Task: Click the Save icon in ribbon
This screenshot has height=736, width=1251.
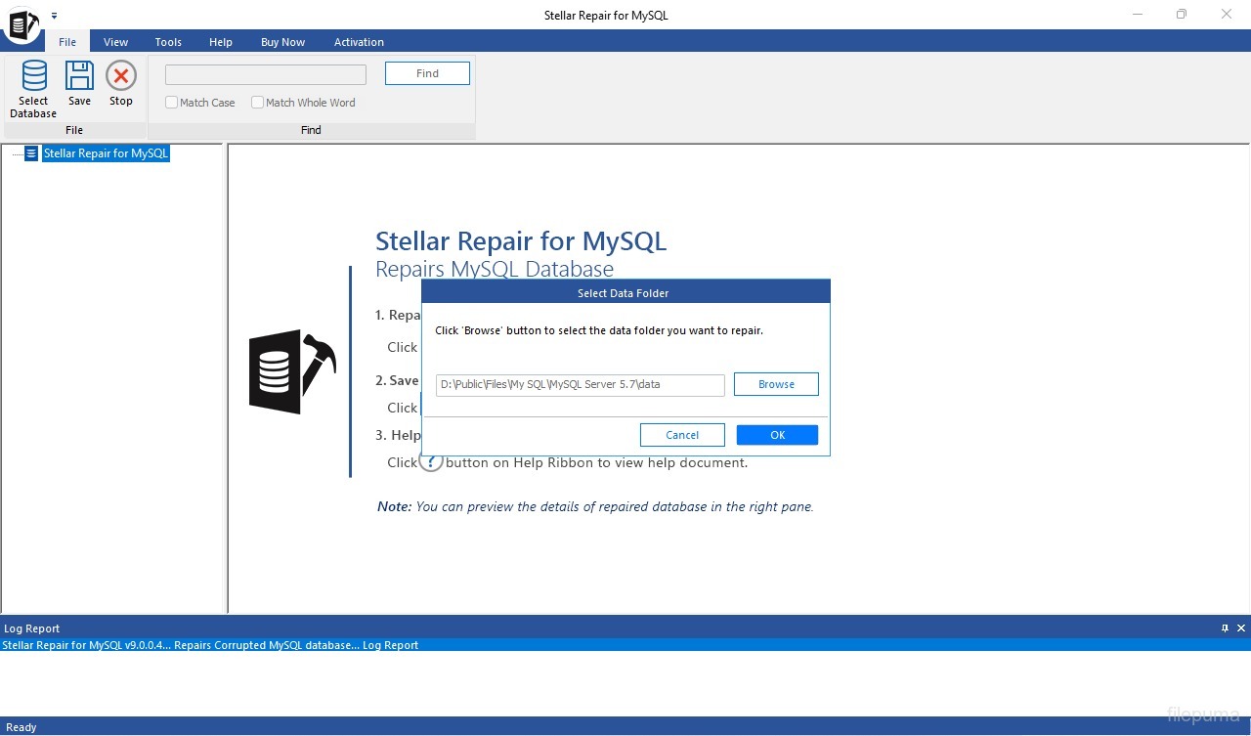Action: point(79,76)
